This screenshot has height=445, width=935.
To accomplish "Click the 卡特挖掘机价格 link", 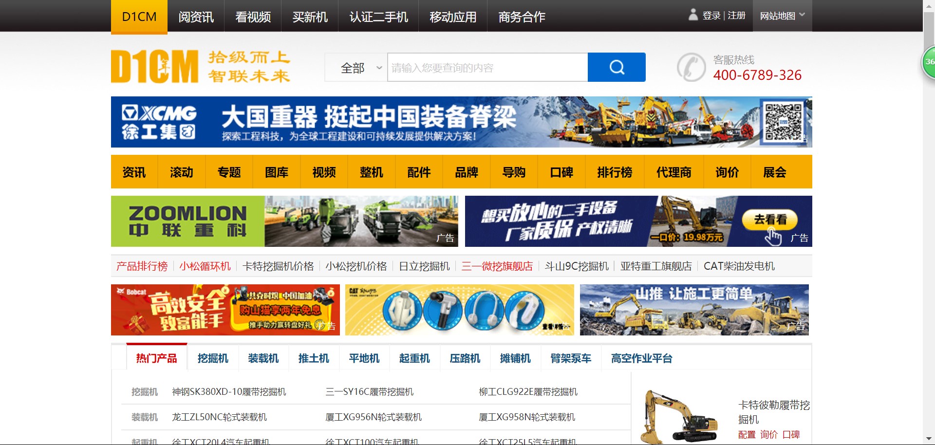I will tap(278, 266).
